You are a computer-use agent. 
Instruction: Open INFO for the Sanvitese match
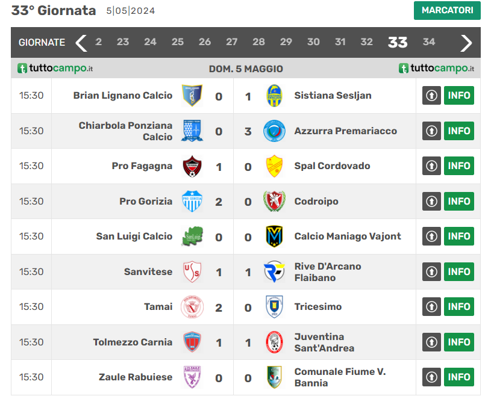coord(459,271)
